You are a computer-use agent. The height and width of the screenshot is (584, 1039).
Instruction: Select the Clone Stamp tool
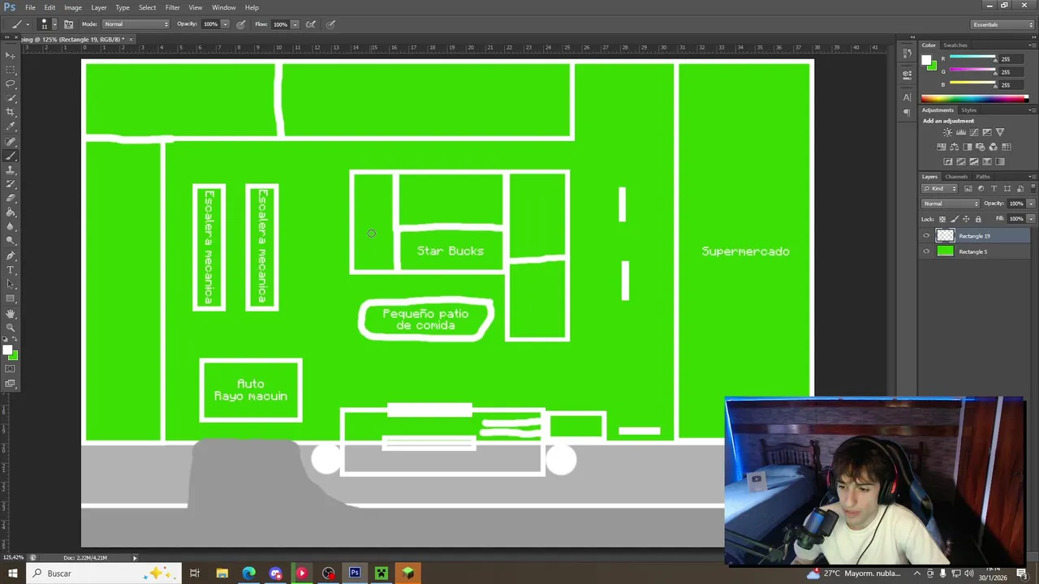point(11,170)
